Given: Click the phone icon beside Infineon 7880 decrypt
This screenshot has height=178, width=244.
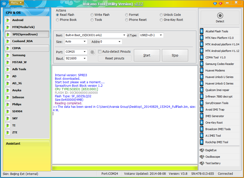Looking at the screenshot, I should click(202, 97).
